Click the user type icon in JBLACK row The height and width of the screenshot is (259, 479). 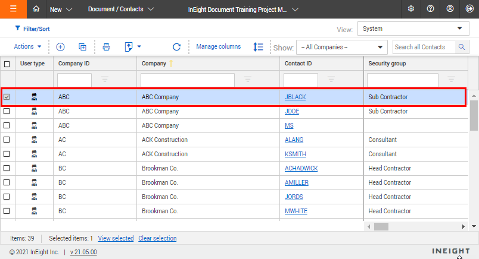(x=34, y=97)
